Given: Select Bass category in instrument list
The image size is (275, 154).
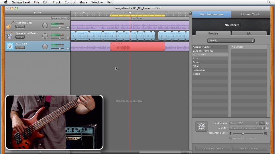Looking at the screenshot, I should [210, 58].
